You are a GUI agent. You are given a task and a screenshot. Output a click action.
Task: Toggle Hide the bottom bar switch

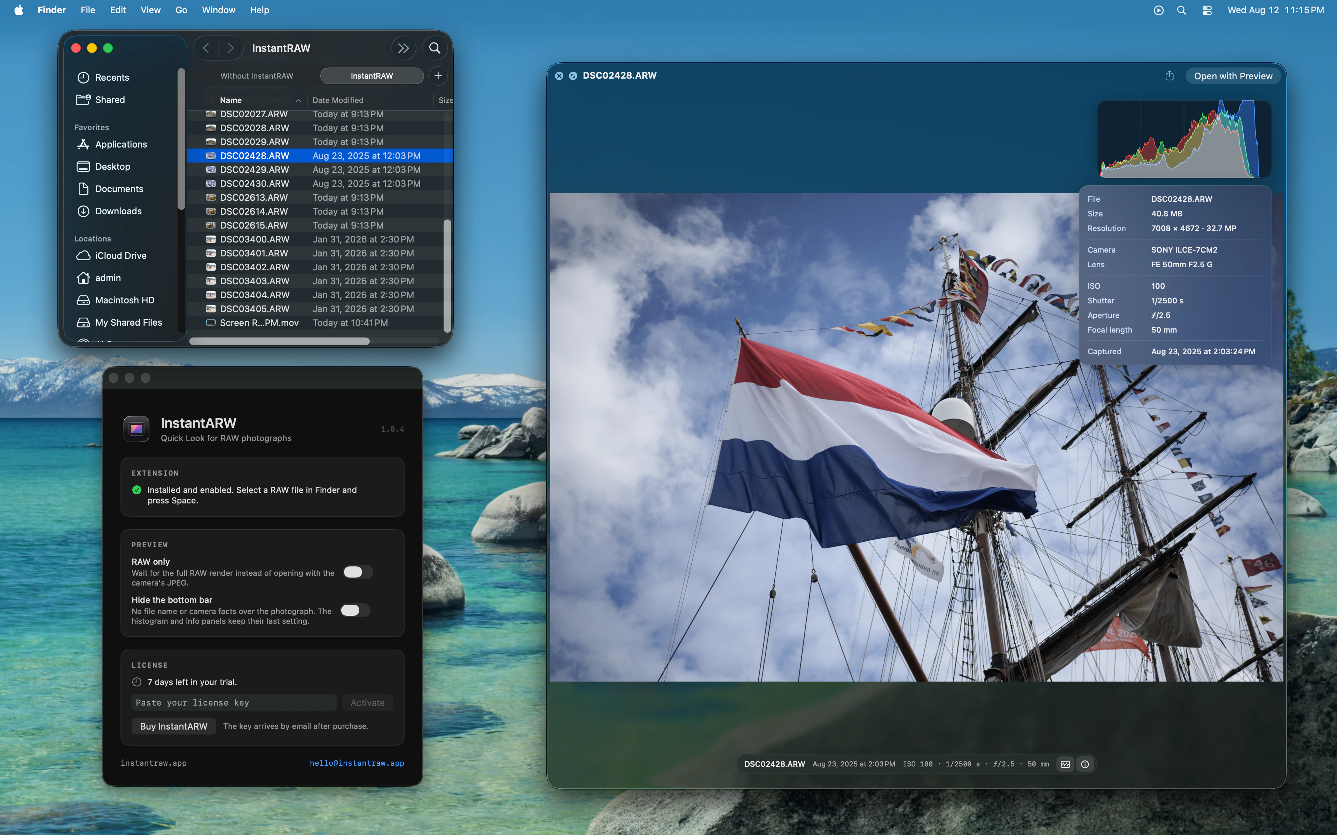(355, 610)
